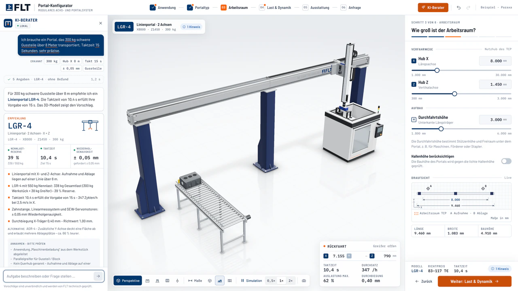Toggle Maße dimension display
The image size is (518, 291).
195,280
